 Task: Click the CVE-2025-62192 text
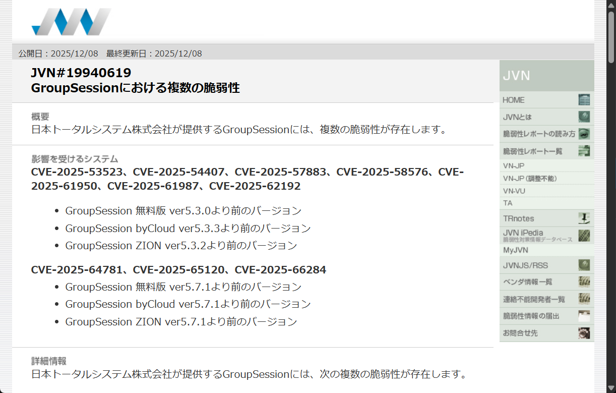pos(255,186)
